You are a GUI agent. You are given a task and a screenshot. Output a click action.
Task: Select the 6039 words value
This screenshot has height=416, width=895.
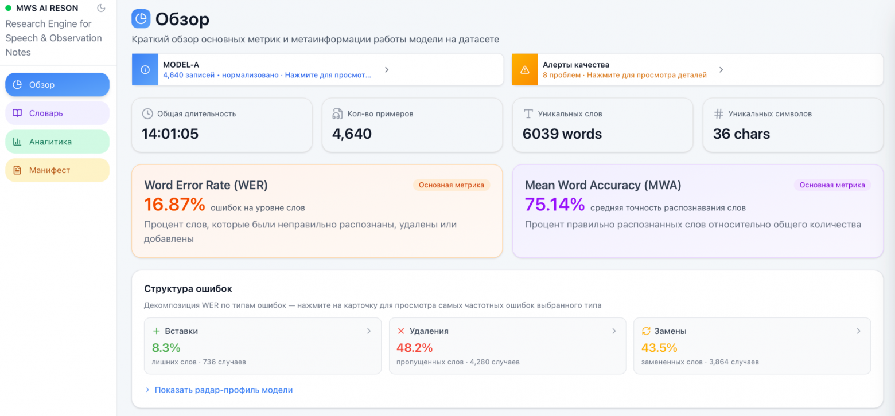(562, 134)
